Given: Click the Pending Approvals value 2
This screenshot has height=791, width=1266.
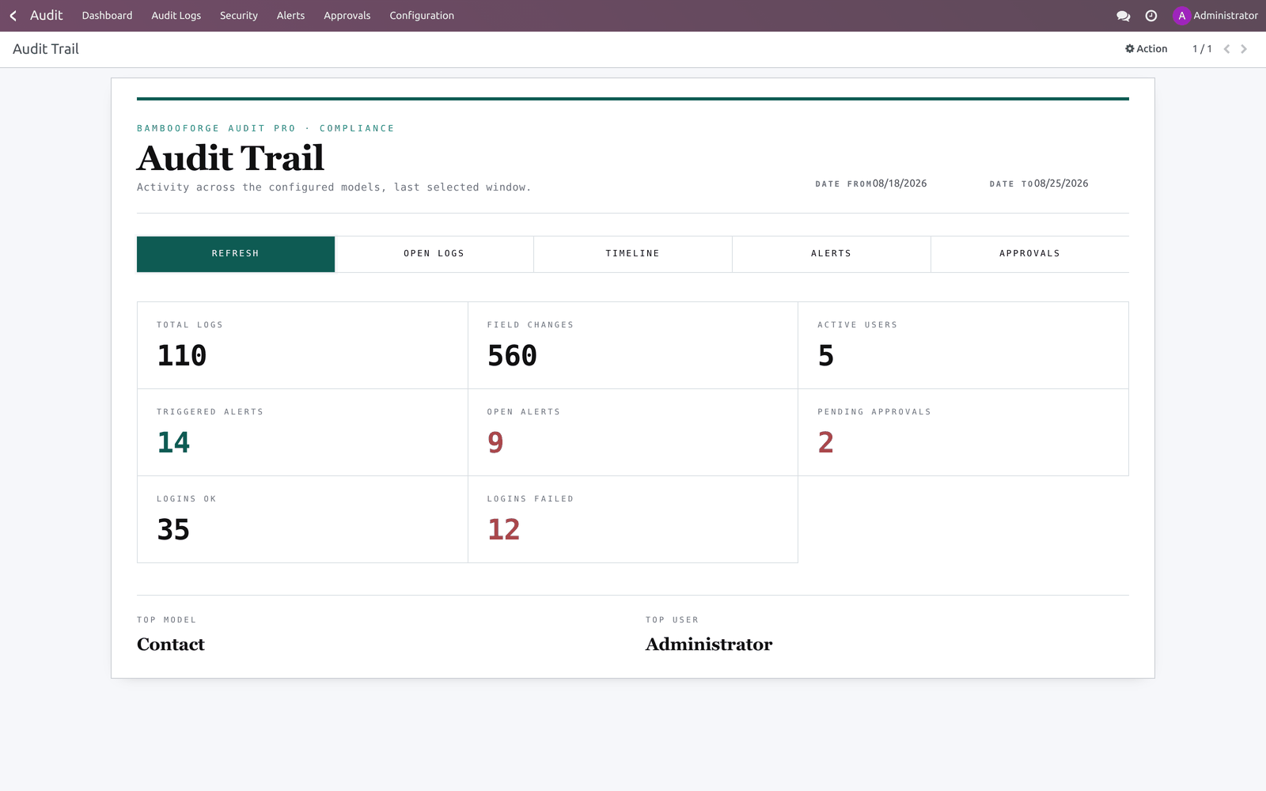Looking at the screenshot, I should (x=826, y=443).
